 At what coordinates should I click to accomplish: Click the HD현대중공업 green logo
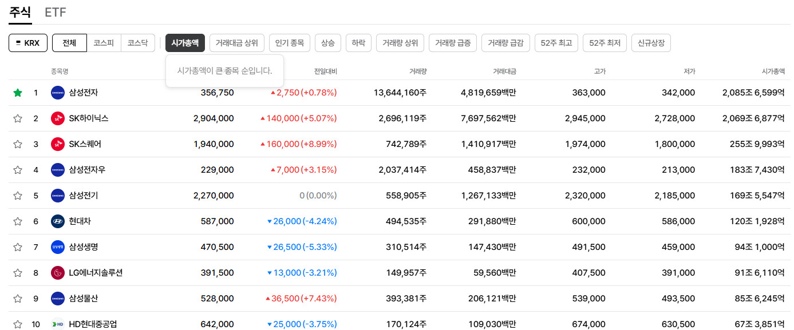point(58,324)
